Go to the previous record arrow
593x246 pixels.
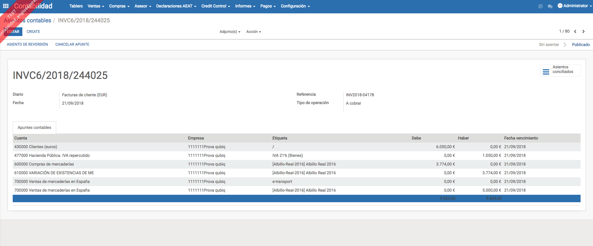click(575, 31)
